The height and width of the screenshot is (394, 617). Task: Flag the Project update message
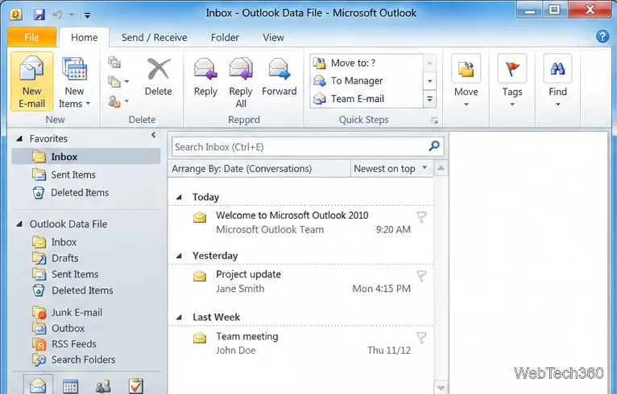point(421,276)
